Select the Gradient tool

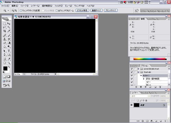point(9,43)
